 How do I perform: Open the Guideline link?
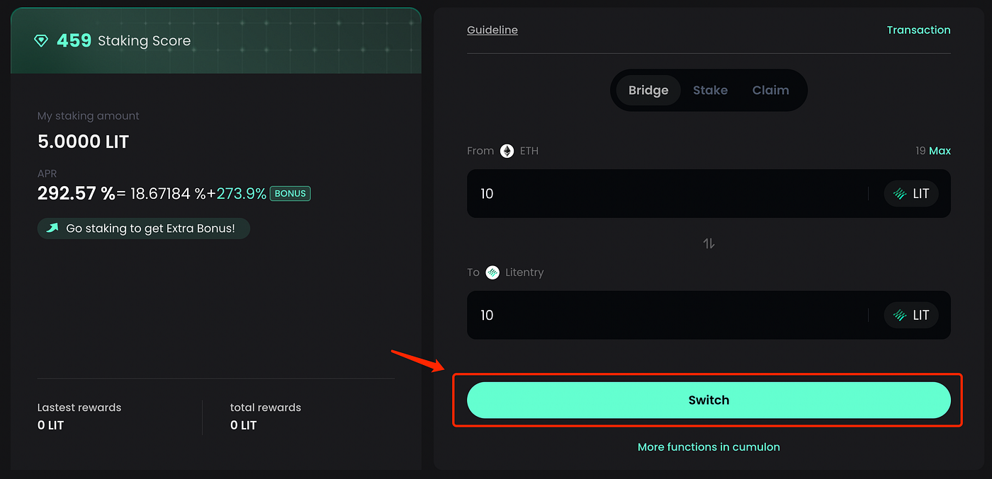492,30
